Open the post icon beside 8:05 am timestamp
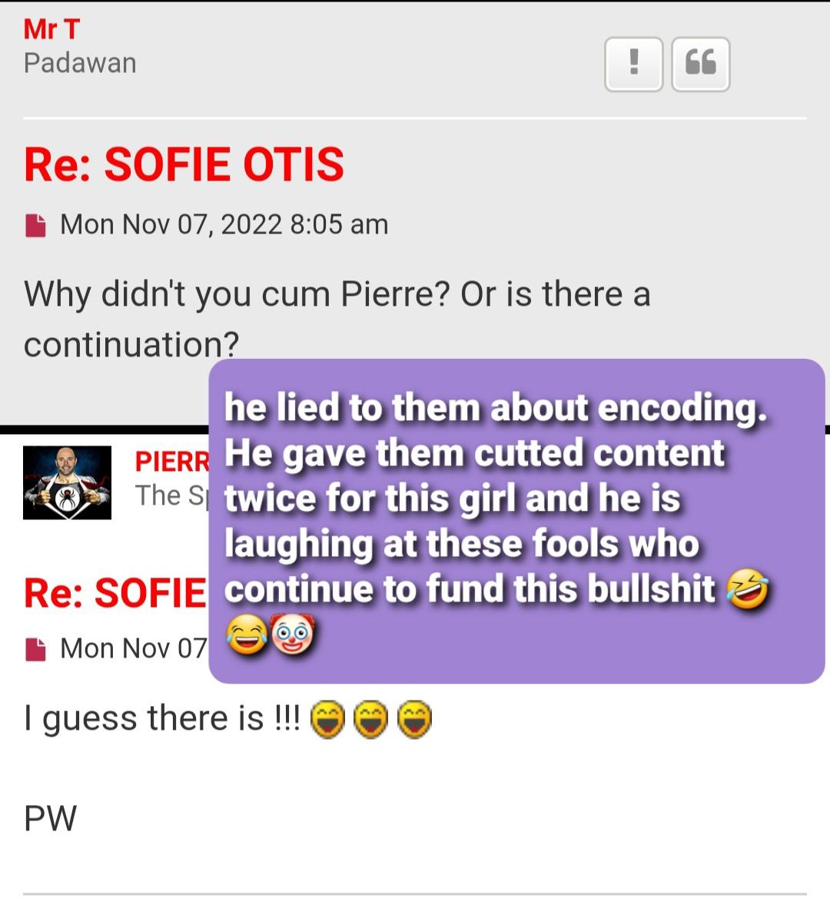The height and width of the screenshot is (908, 830). (36, 225)
